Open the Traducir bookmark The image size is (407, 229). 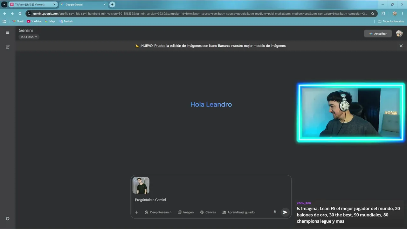[66, 21]
